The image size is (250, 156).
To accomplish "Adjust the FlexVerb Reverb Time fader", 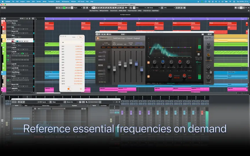I will pos(131,62).
